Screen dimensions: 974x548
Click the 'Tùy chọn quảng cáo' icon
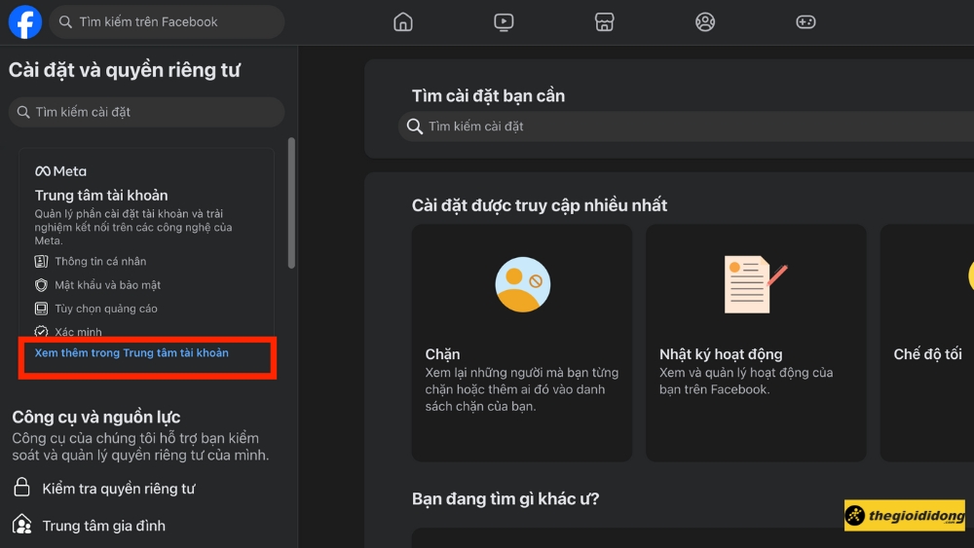41,309
